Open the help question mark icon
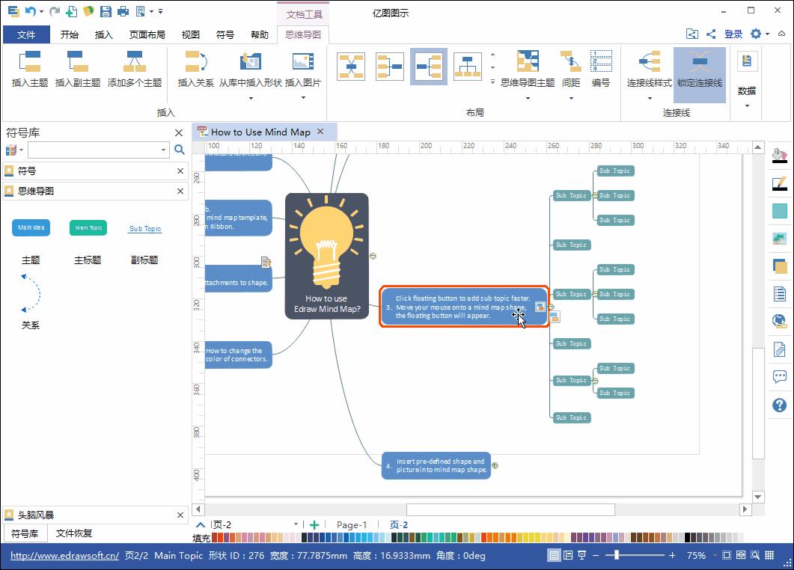Screen dimensions: 794x570 (x=779, y=405)
